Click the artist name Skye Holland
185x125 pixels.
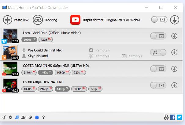(38, 56)
